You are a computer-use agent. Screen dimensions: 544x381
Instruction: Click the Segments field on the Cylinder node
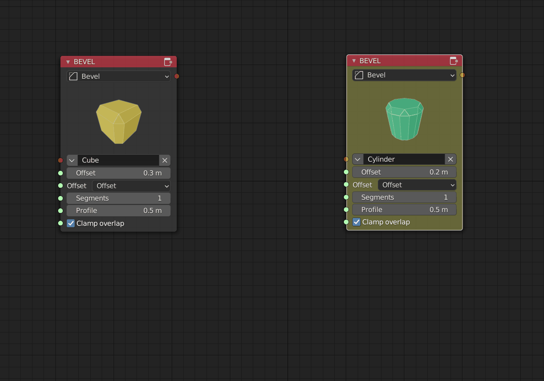tap(404, 197)
